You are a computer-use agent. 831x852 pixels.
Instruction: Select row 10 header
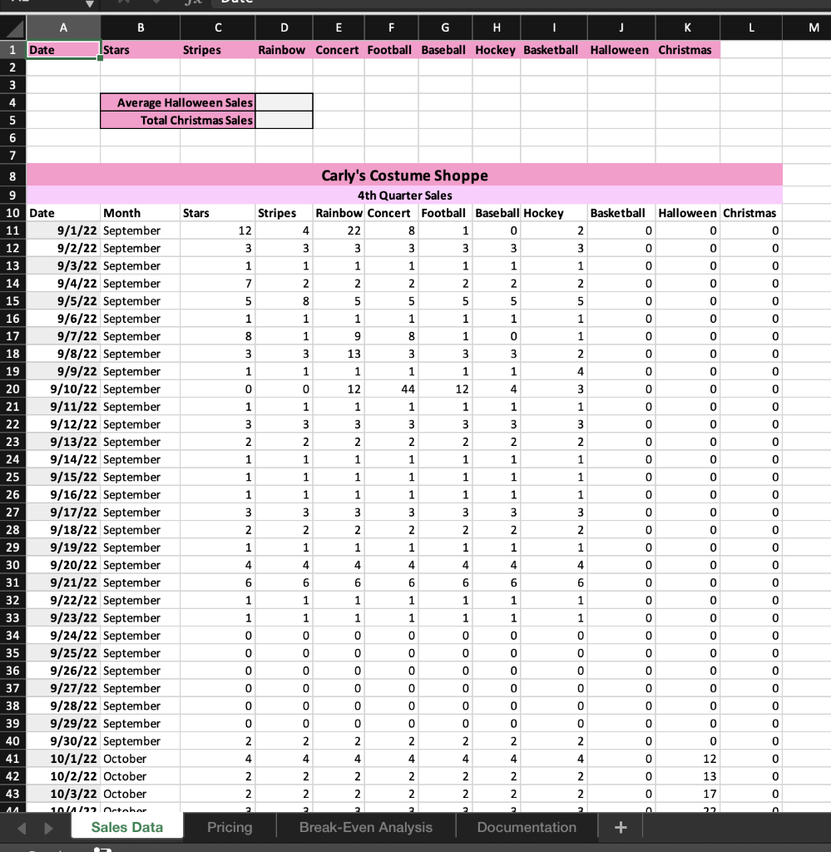(12, 213)
